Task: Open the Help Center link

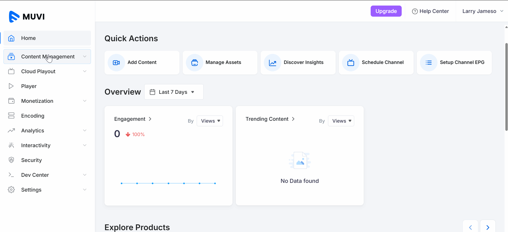Action: [x=430, y=11]
